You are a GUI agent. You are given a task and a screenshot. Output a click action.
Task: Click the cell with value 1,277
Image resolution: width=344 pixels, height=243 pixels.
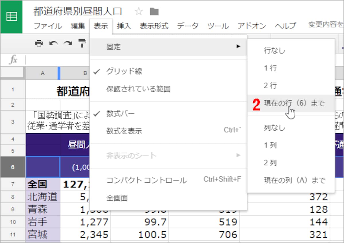click(x=85, y=222)
